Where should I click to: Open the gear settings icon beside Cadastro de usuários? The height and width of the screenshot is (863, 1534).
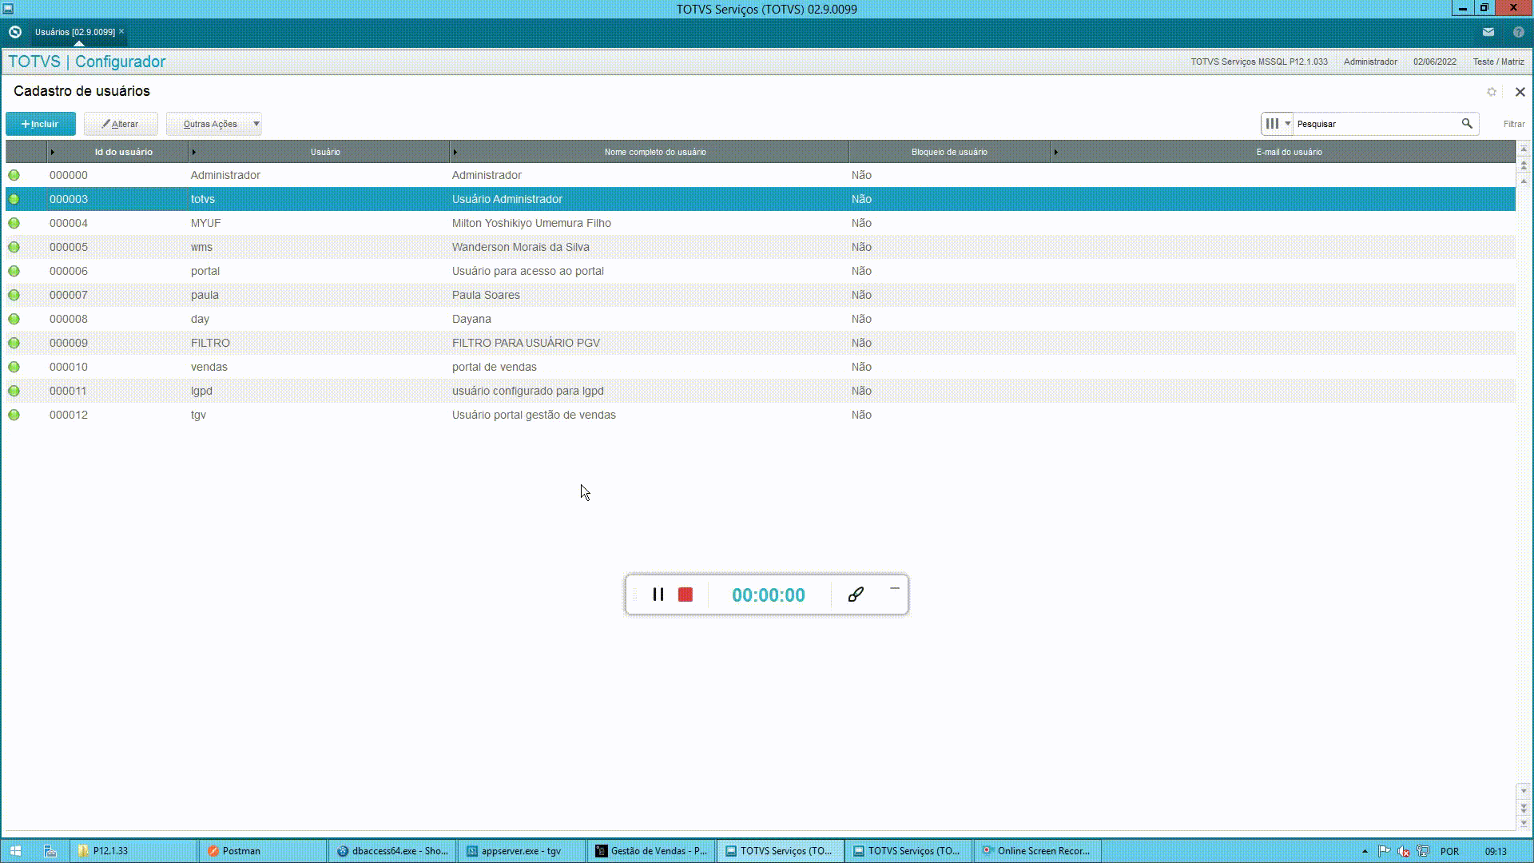pyautogui.click(x=1492, y=92)
